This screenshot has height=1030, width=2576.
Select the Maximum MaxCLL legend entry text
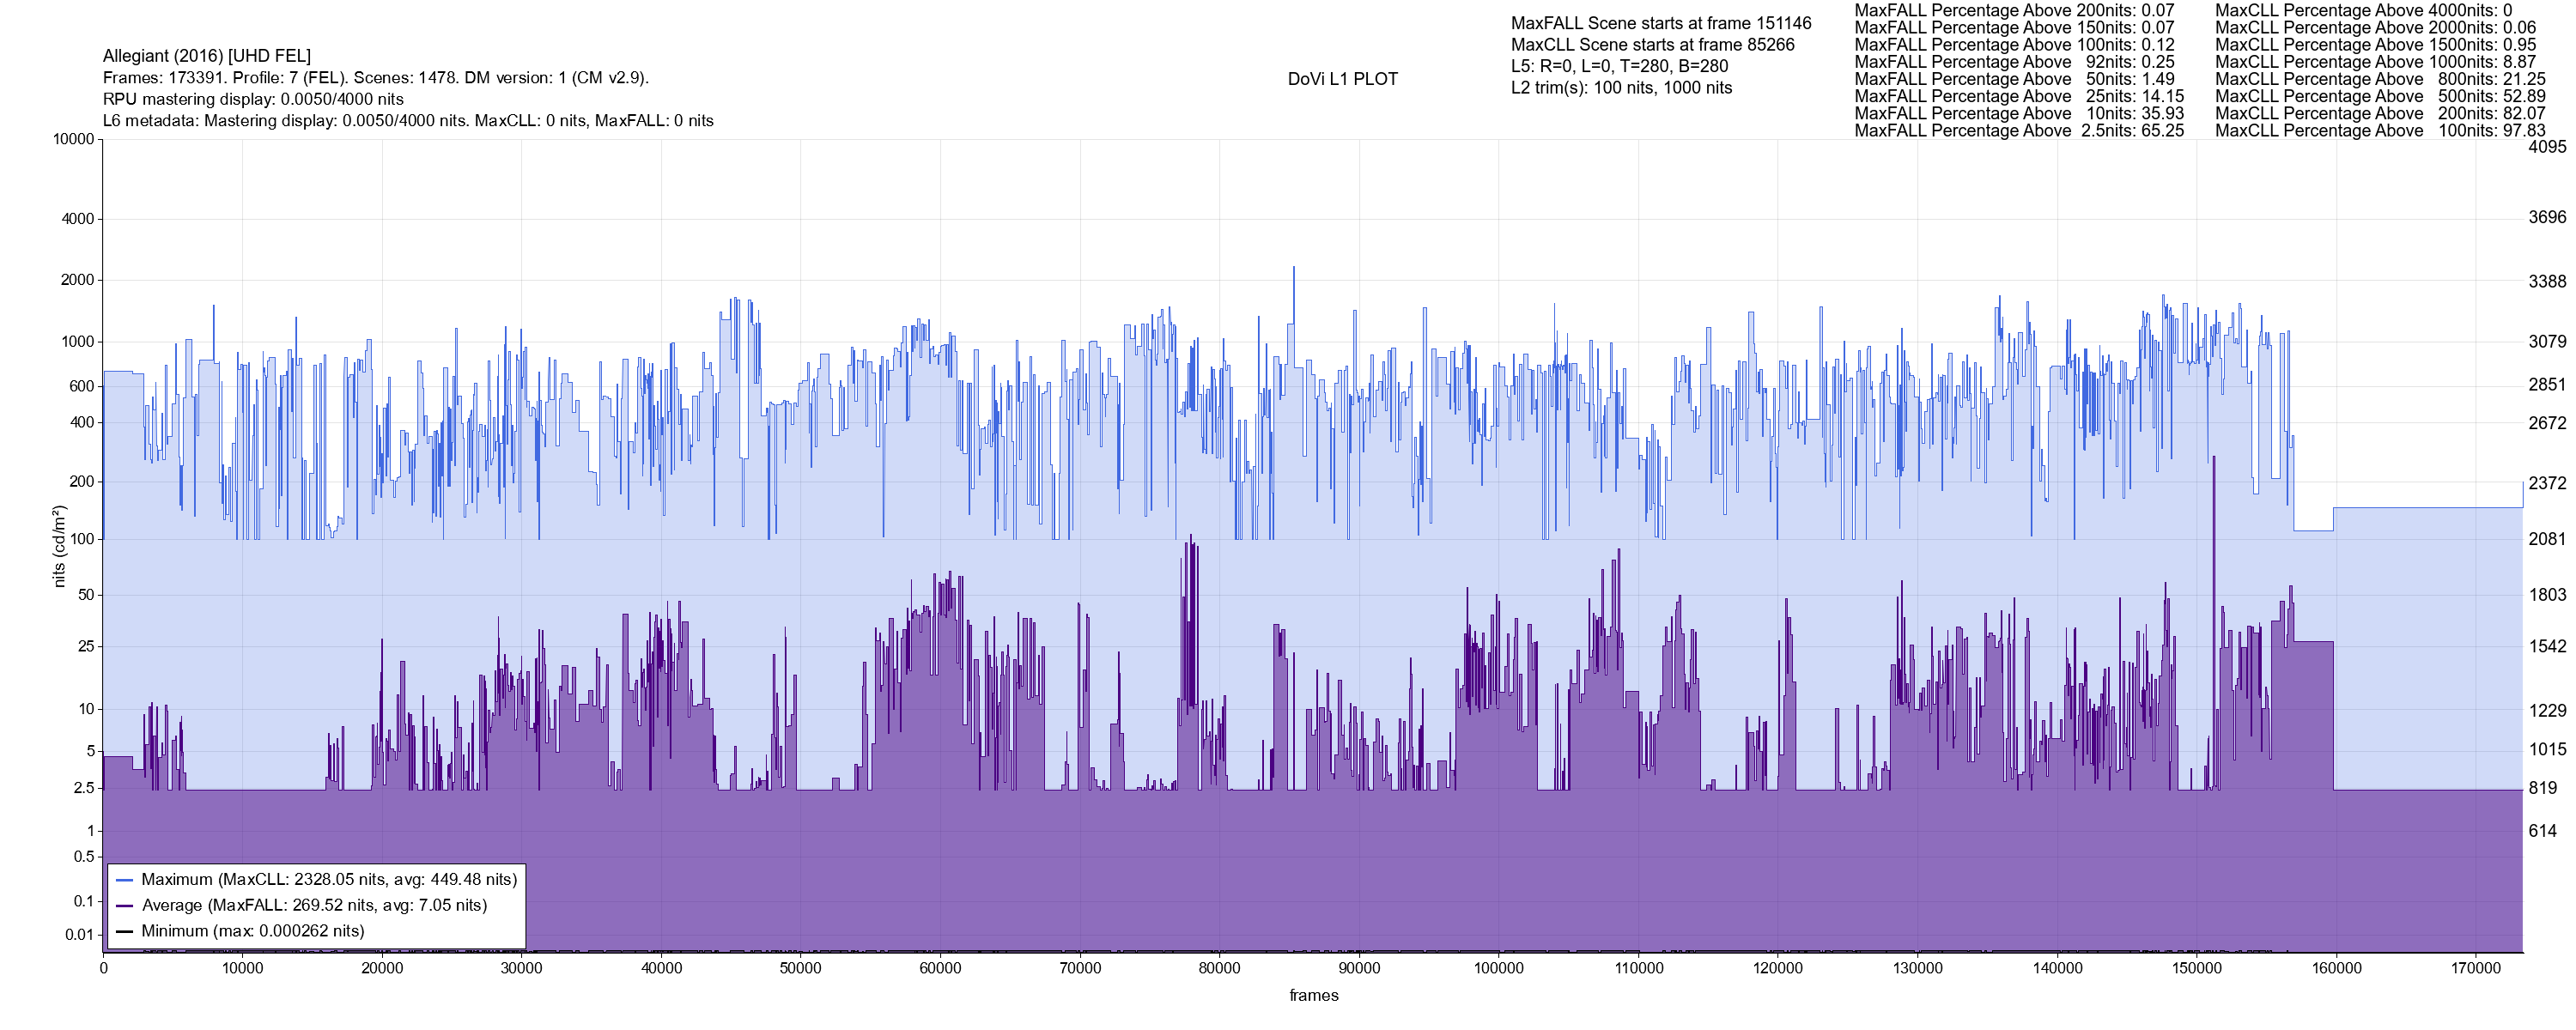[x=329, y=880]
